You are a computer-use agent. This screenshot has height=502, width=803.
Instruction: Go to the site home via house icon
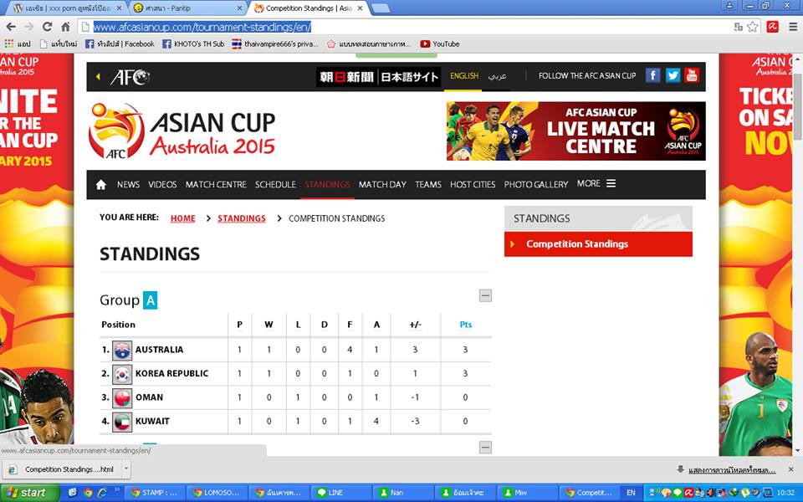[x=101, y=184]
